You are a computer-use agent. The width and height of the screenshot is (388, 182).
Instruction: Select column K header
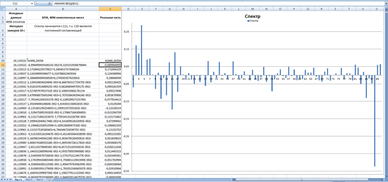(225, 9)
